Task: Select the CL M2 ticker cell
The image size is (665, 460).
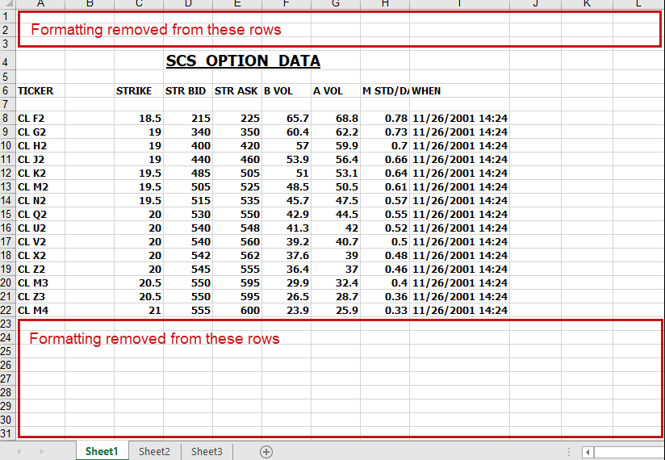Action: (40, 187)
